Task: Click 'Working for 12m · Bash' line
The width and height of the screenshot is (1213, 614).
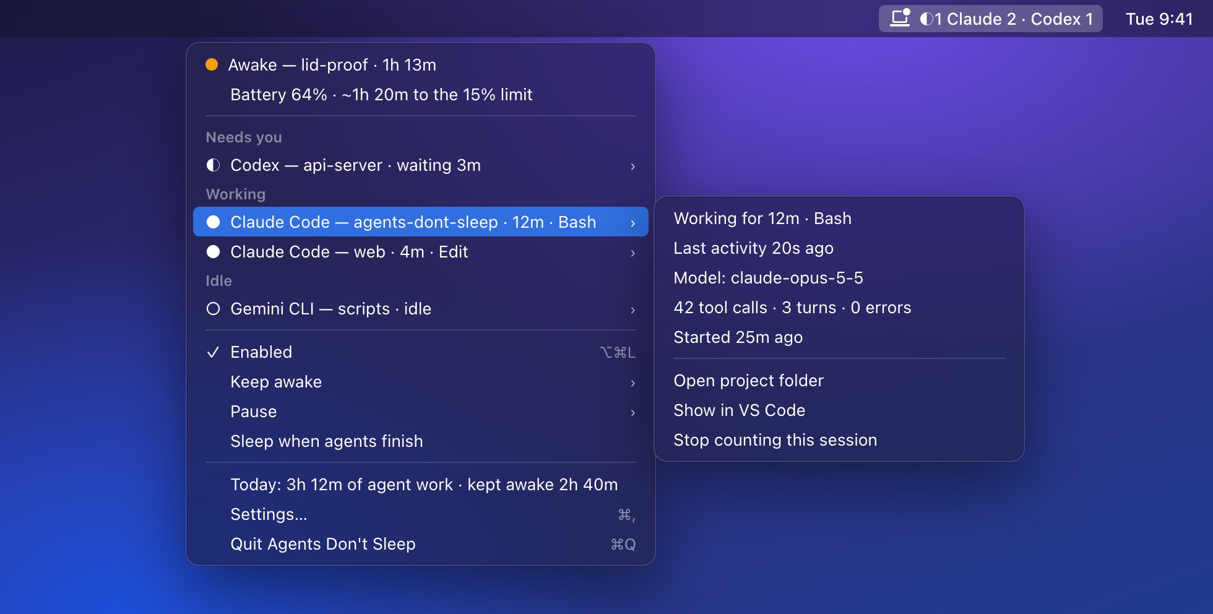Action: point(762,218)
